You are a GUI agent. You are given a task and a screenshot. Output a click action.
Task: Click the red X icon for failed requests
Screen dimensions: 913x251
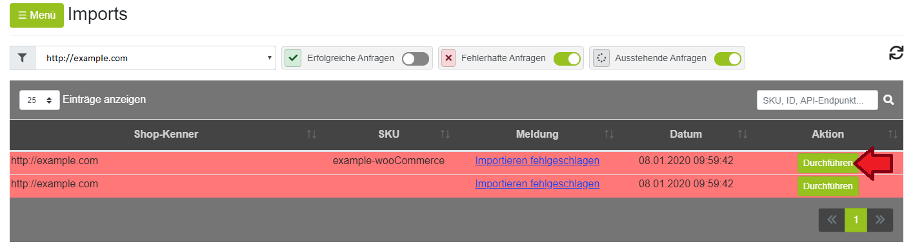pos(449,58)
